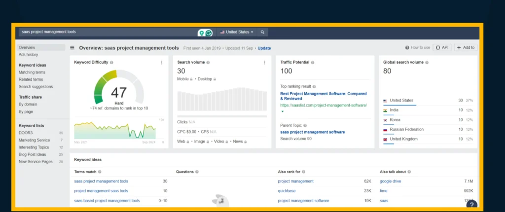Open Search volume card three-dot menu

tap(264, 63)
